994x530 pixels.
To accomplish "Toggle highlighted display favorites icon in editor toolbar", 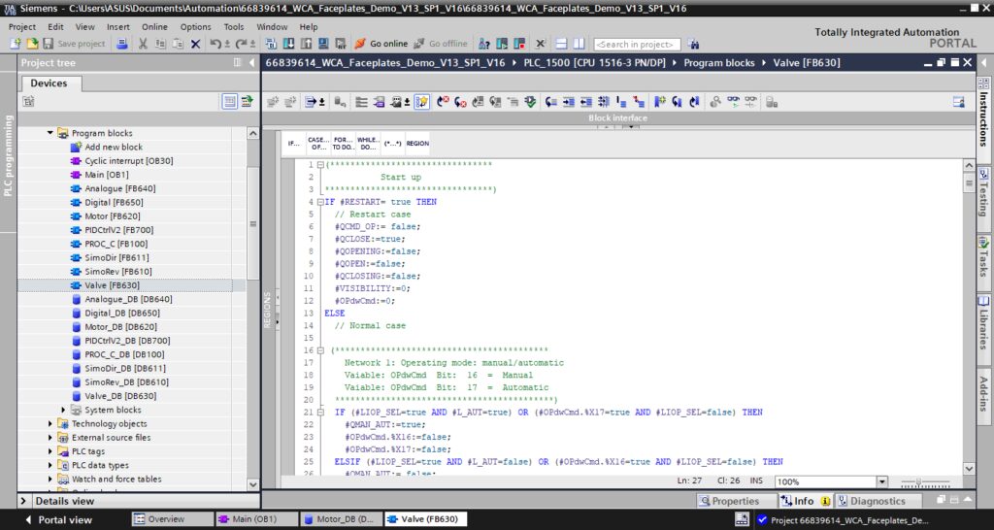I will 422,101.
